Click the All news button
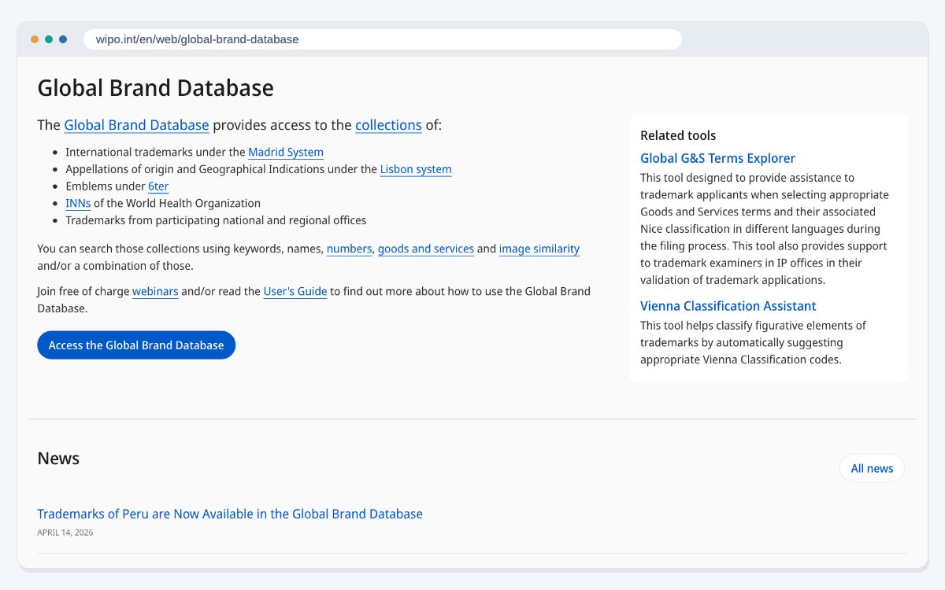Viewport: 945px width, 590px height. click(x=872, y=468)
